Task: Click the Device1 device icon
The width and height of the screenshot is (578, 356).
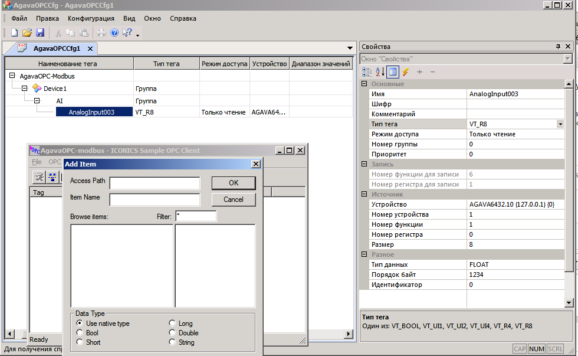Action: (x=37, y=88)
